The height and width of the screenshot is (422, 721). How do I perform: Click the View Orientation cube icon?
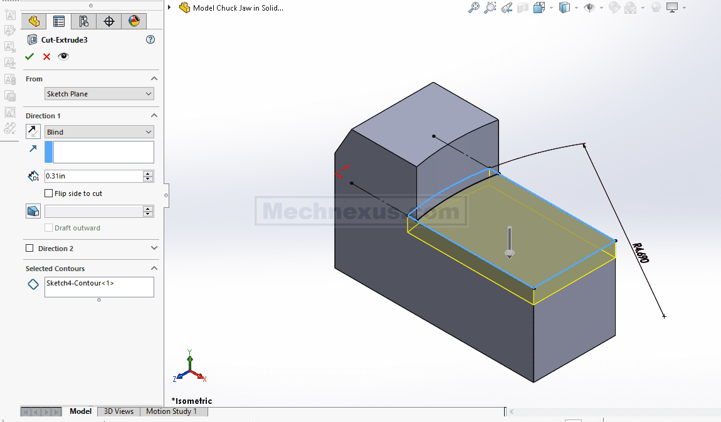(539, 8)
